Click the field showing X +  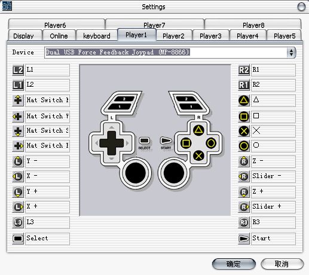47,207
